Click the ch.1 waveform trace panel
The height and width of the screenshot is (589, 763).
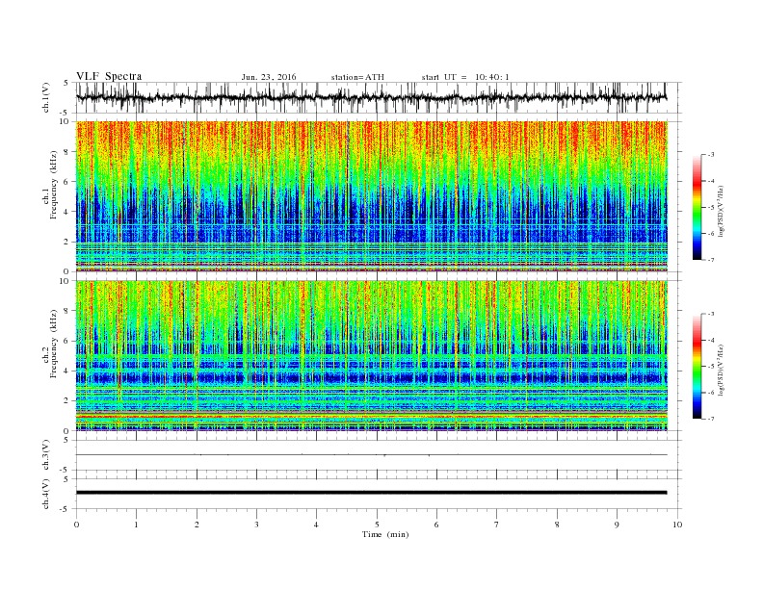[379, 97]
